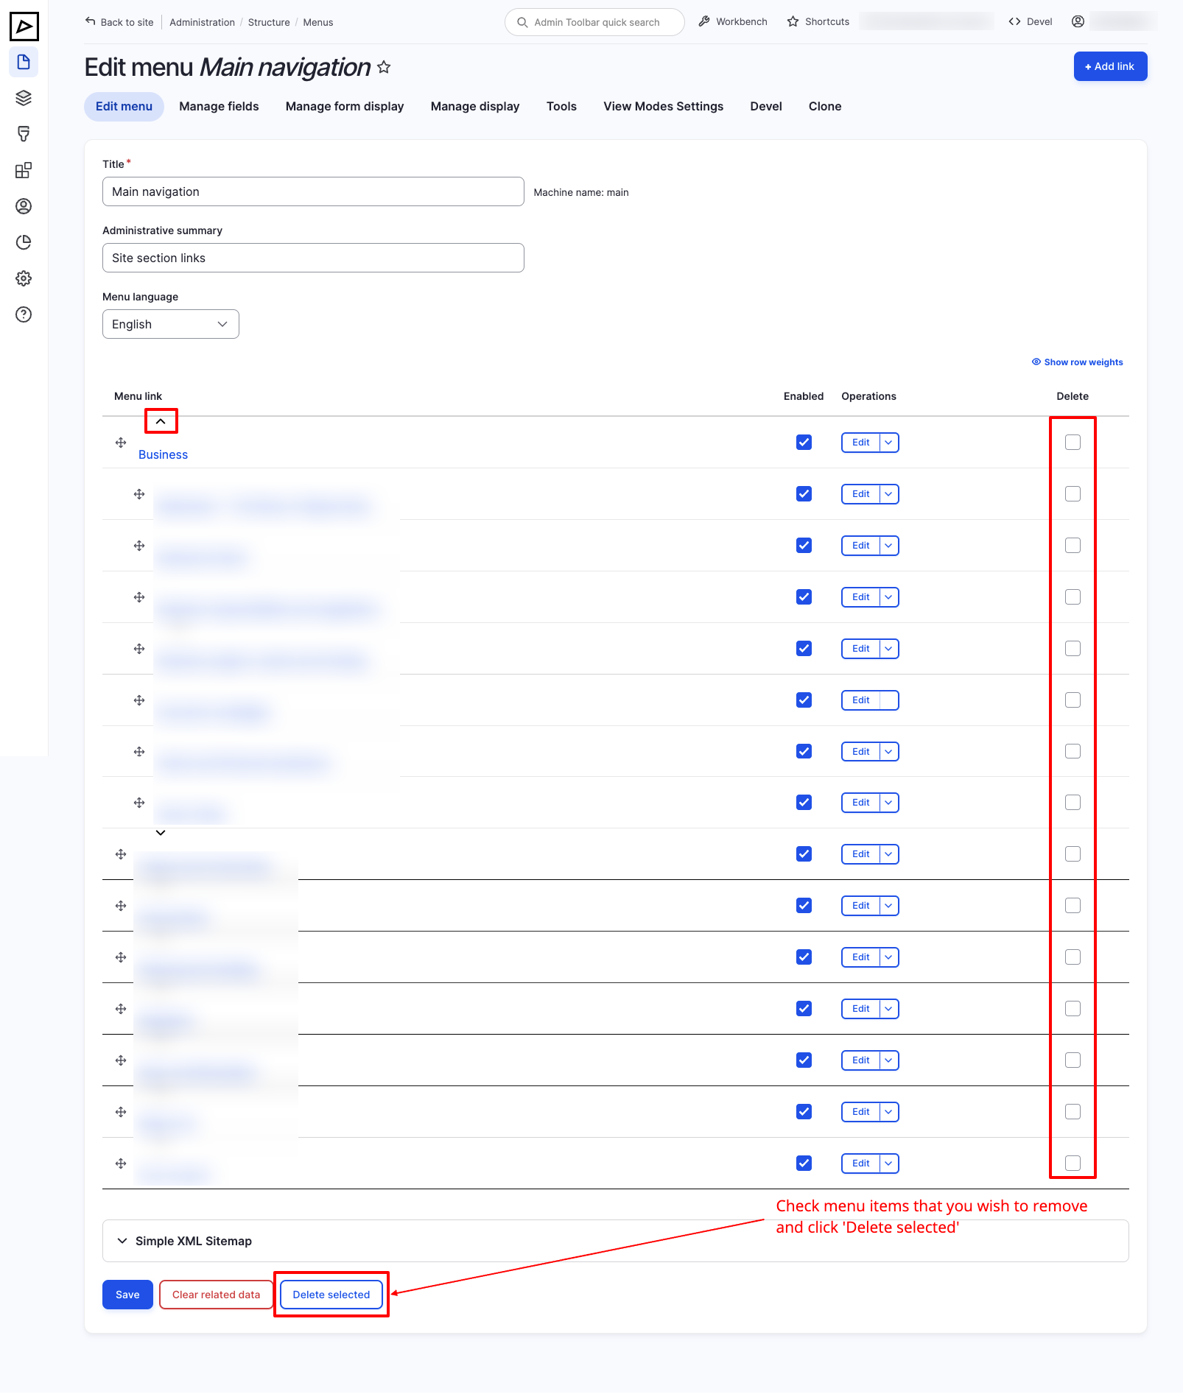The width and height of the screenshot is (1183, 1394).
Task: Toggle Show row weights
Action: click(x=1078, y=362)
